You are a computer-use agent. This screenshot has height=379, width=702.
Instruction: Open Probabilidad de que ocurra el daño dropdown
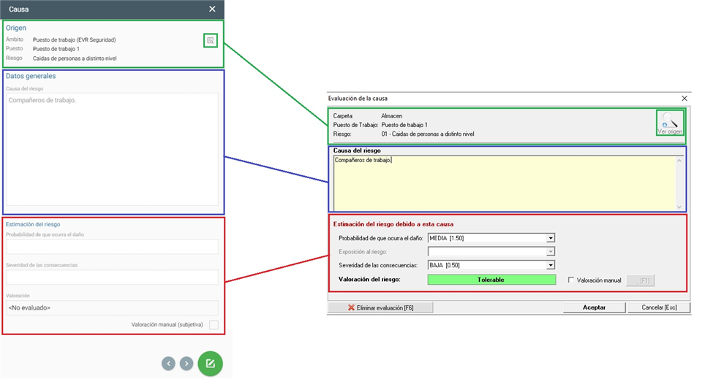tap(551, 238)
